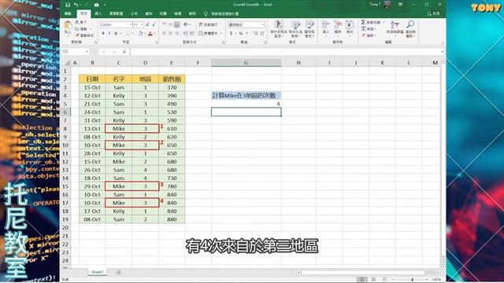Click Merge & Center button
Image resolution: width=504 pixels, height=283 pixels.
pos(209,33)
